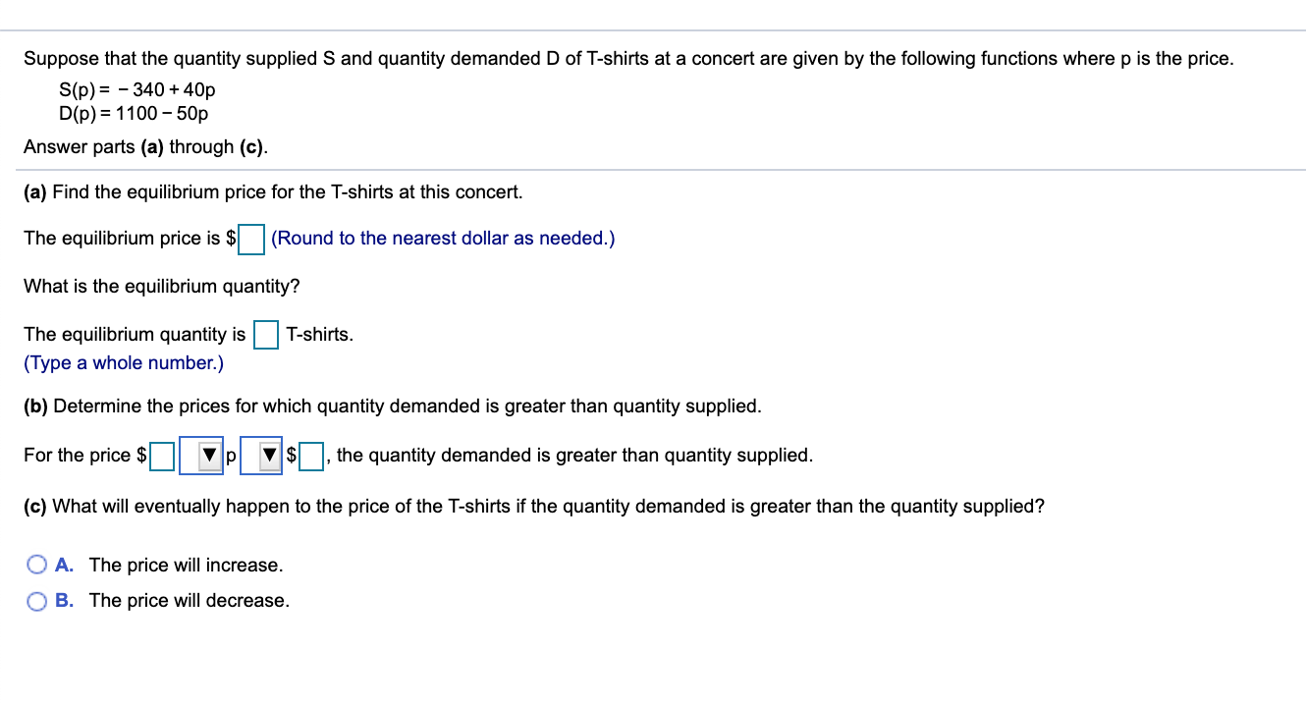Click the T-shirts label after the quantity box

pos(319,334)
